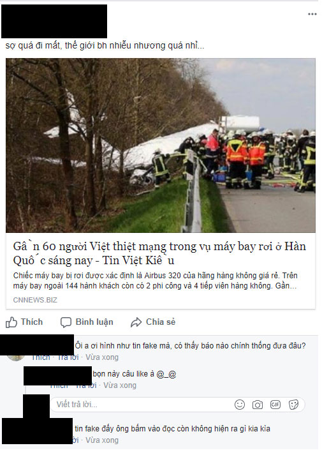Click the Thích thumbs-up icon
The width and height of the screenshot is (329, 455).
[11, 322]
